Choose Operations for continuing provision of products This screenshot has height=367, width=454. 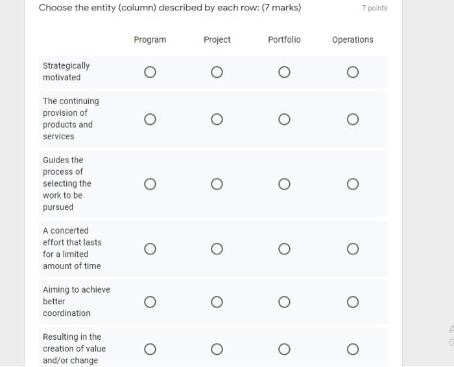pos(352,119)
